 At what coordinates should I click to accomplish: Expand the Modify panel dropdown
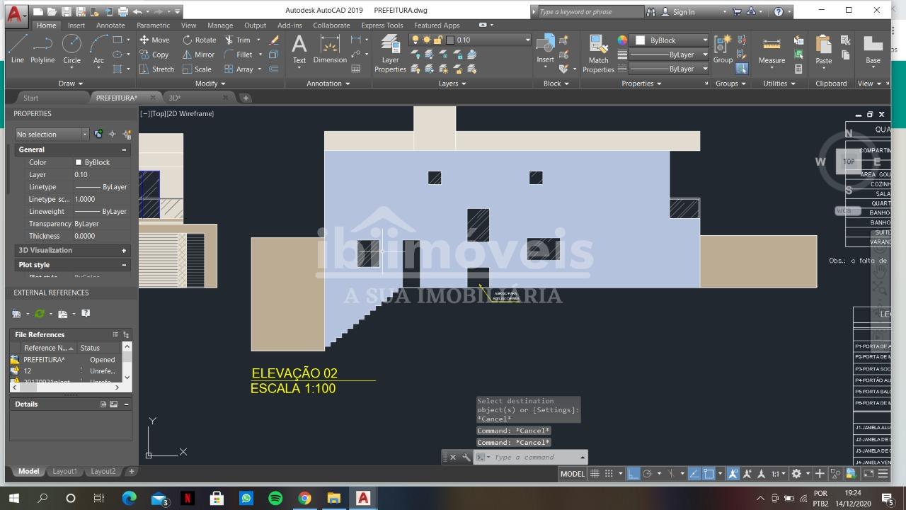click(210, 84)
